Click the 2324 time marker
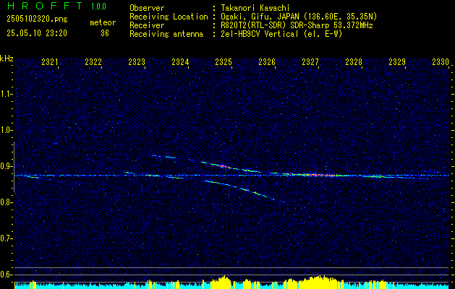This screenshot has width=455, height=289. (x=180, y=62)
